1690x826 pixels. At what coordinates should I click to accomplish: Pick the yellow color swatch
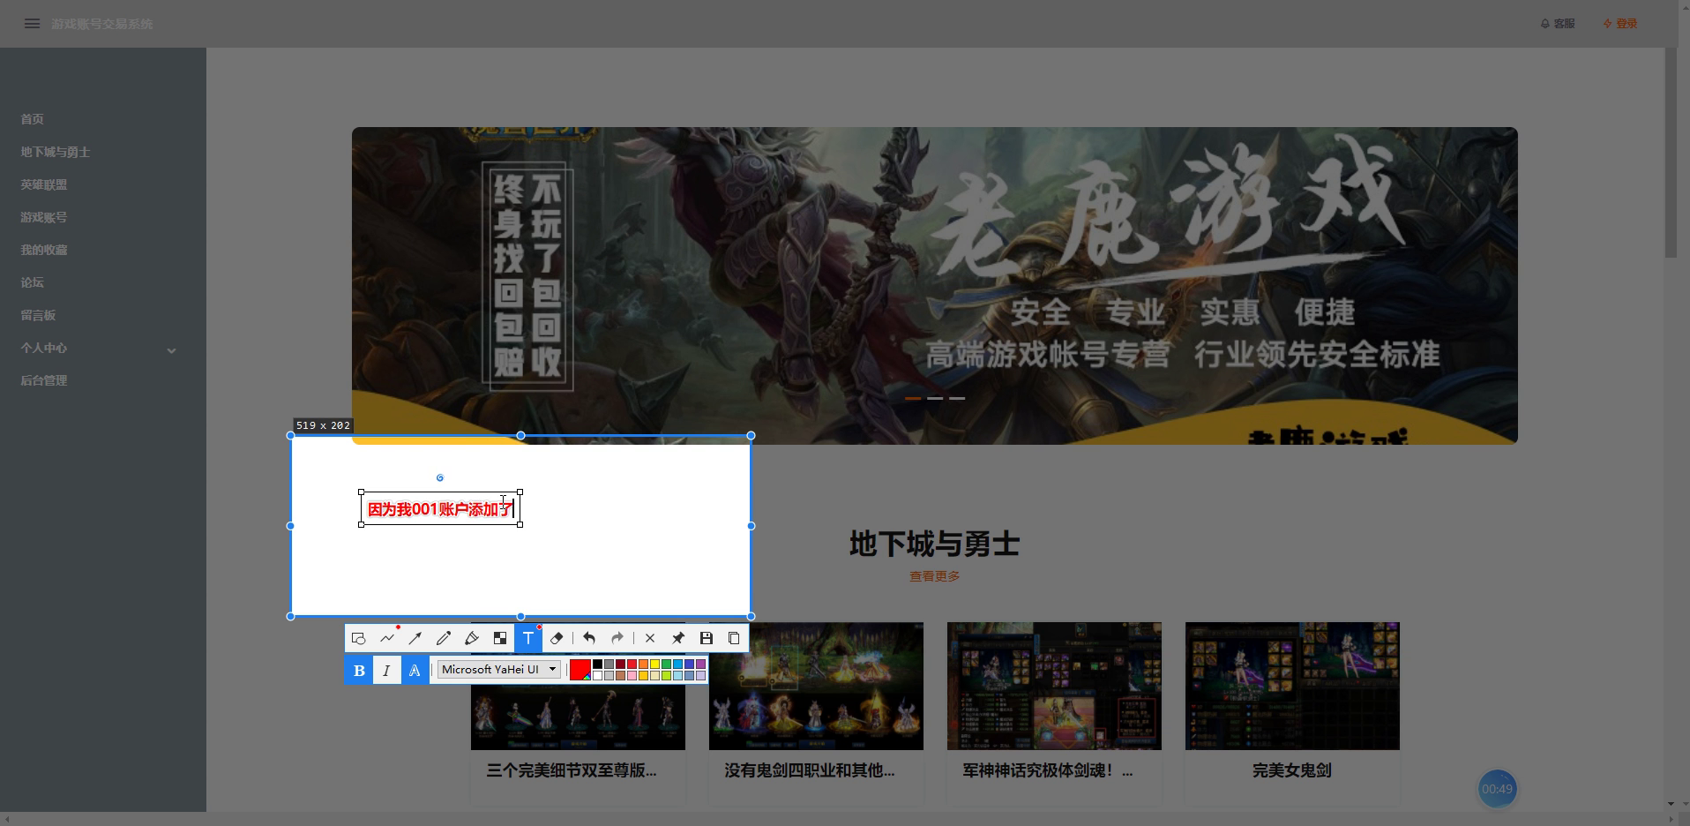point(654,664)
